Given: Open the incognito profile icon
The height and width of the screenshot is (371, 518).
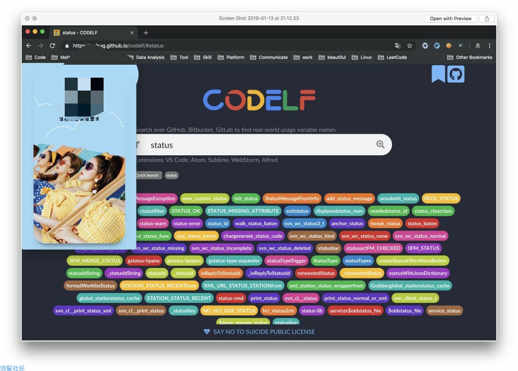Looking at the screenshot, I should (x=478, y=46).
